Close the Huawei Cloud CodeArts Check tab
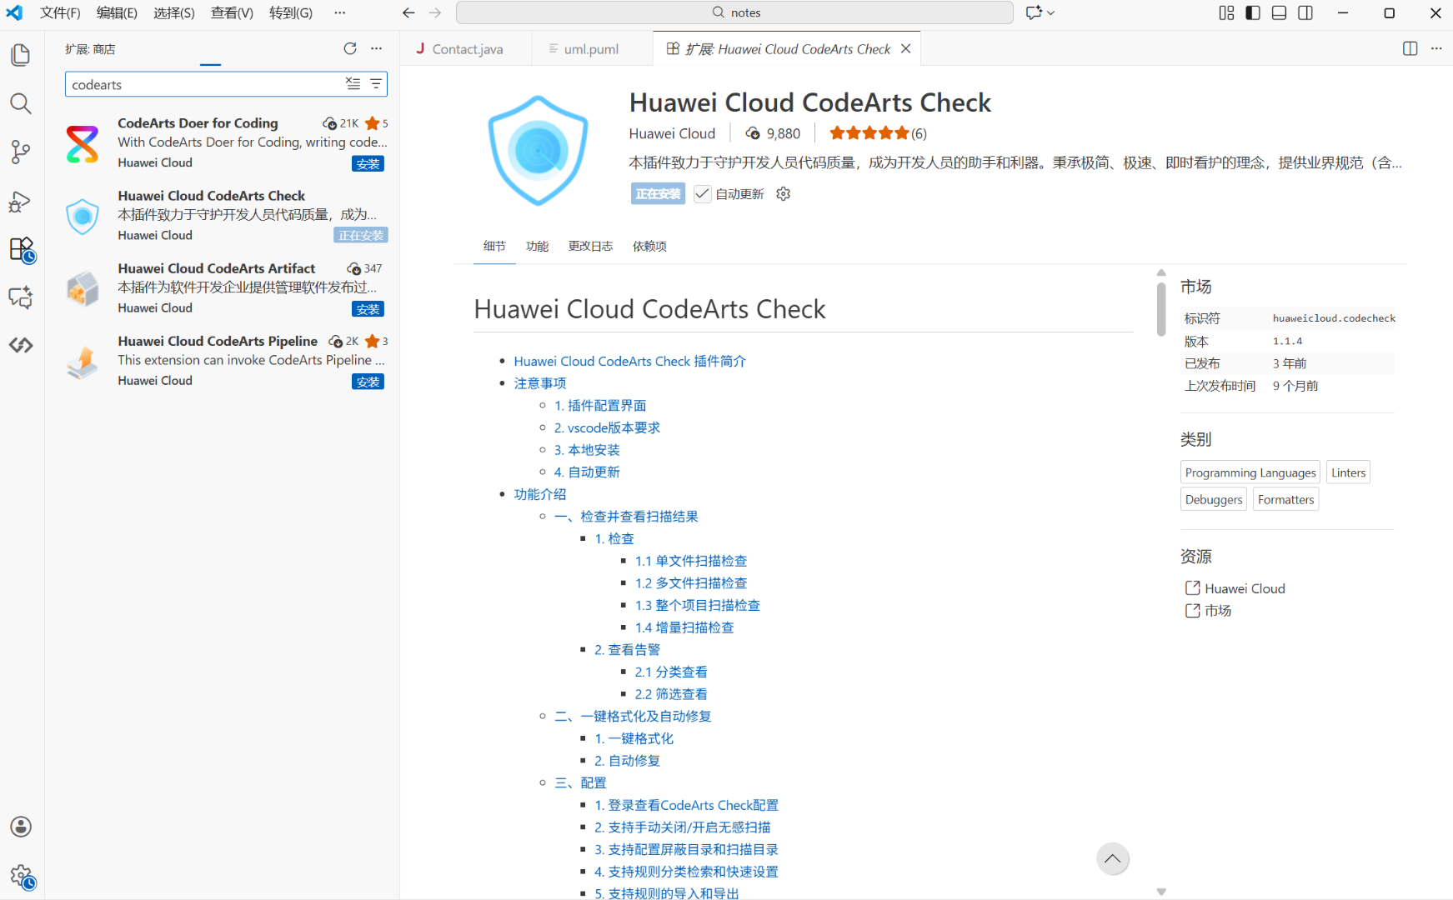This screenshot has width=1453, height=900. coord(905,49)
